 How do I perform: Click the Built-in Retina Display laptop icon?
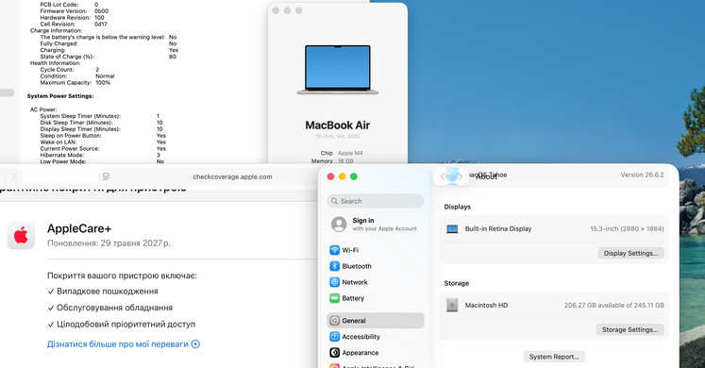coord(452,229)
